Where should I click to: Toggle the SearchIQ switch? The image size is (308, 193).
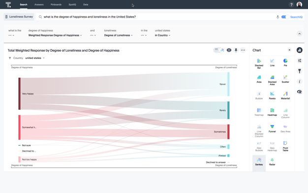tap(285, 17)
